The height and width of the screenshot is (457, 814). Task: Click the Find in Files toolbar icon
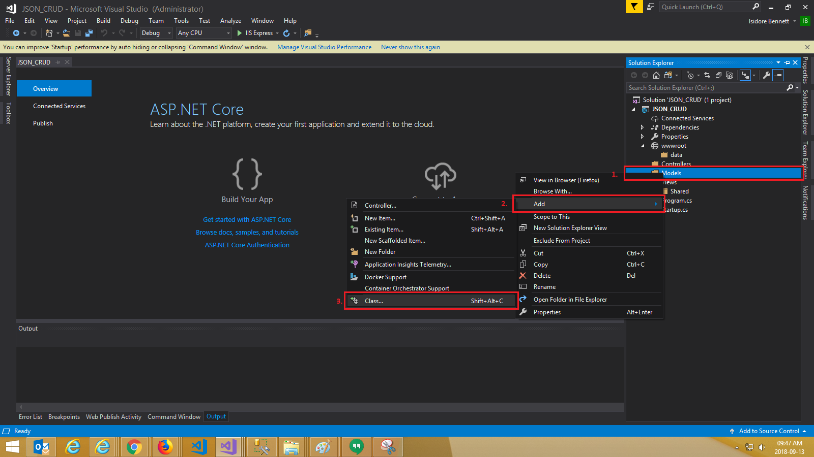[x=307, y=33]
